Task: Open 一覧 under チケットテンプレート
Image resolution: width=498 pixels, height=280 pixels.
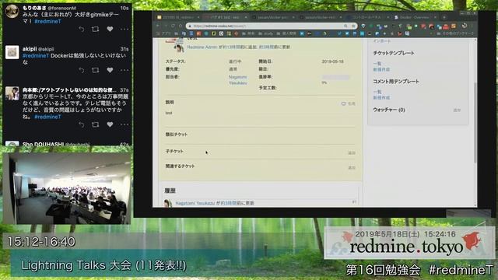Action: pos(377,64)
